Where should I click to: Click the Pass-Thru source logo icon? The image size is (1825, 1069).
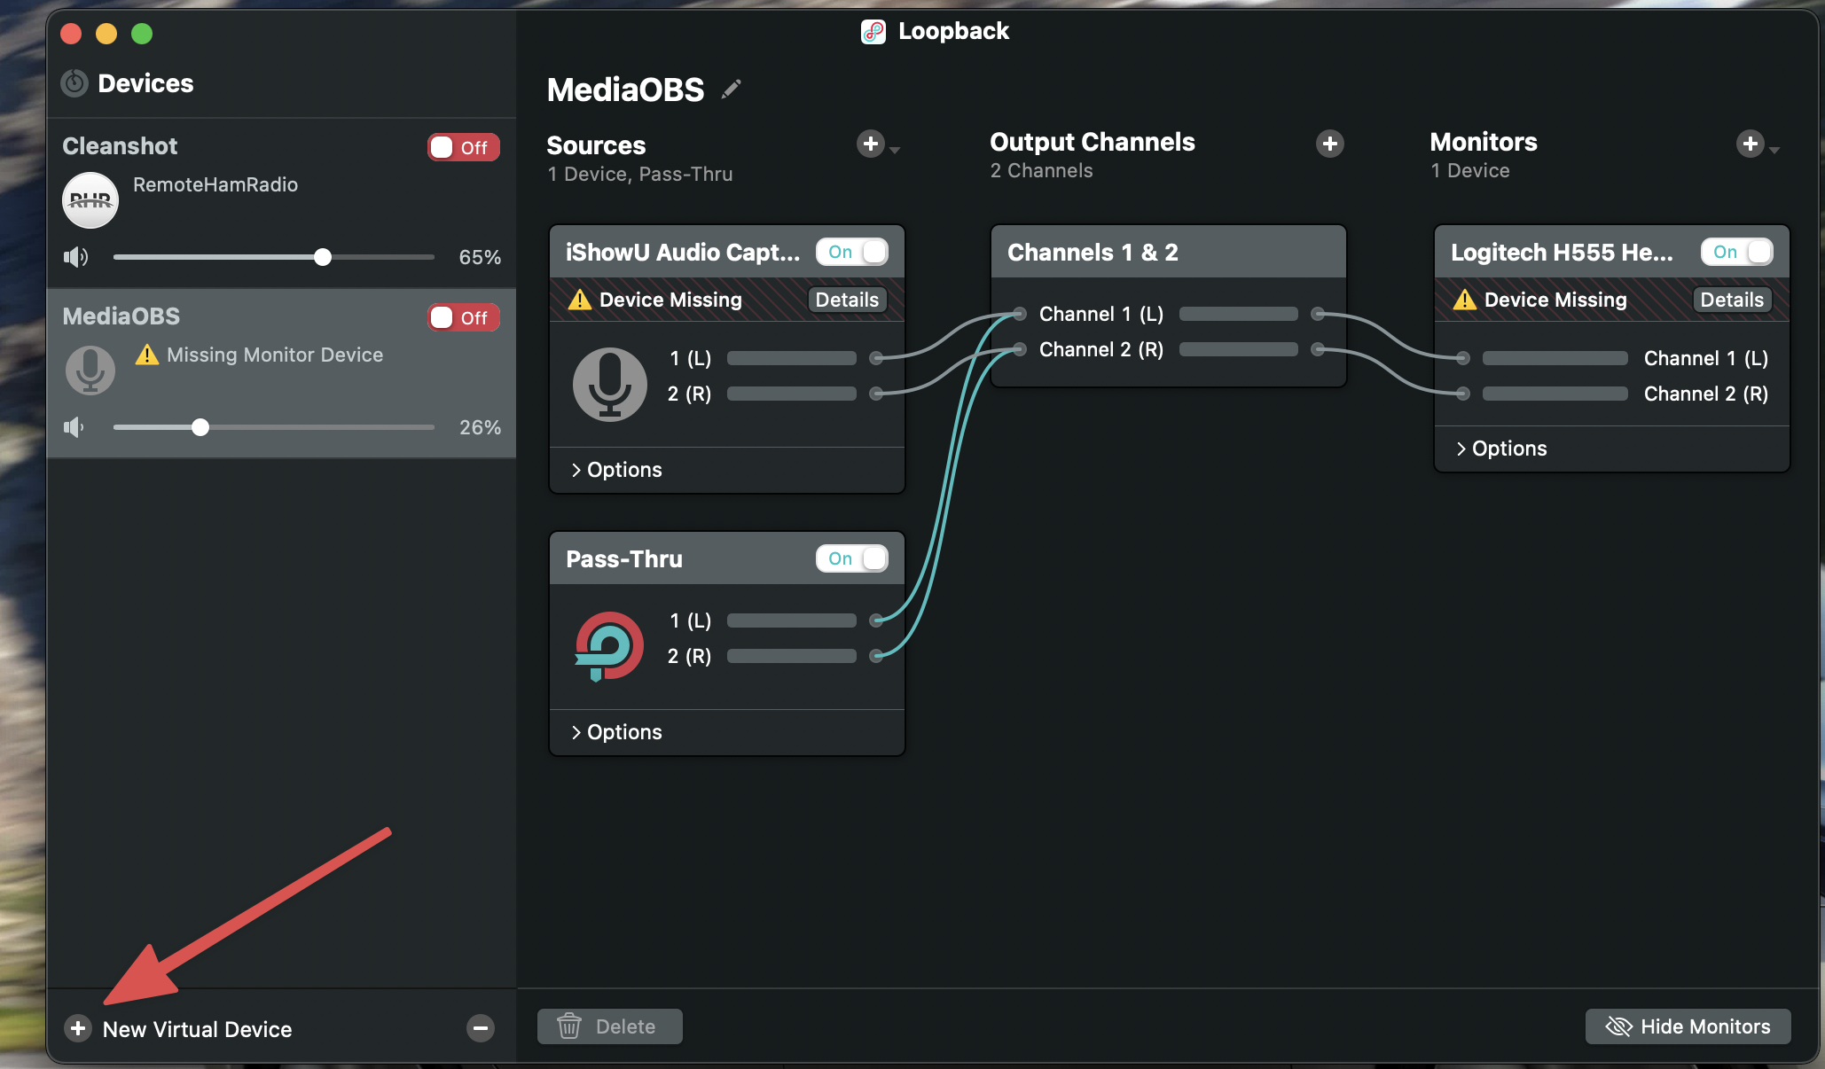pyautogui.click(x=609, y=646)
